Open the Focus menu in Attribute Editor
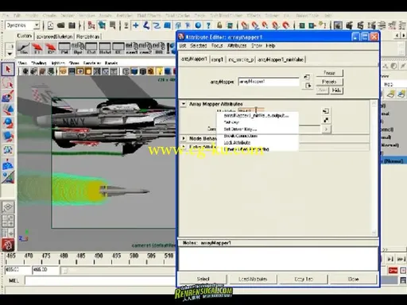The height and width of the screenshot is (305, 407). tap(217, 45)
